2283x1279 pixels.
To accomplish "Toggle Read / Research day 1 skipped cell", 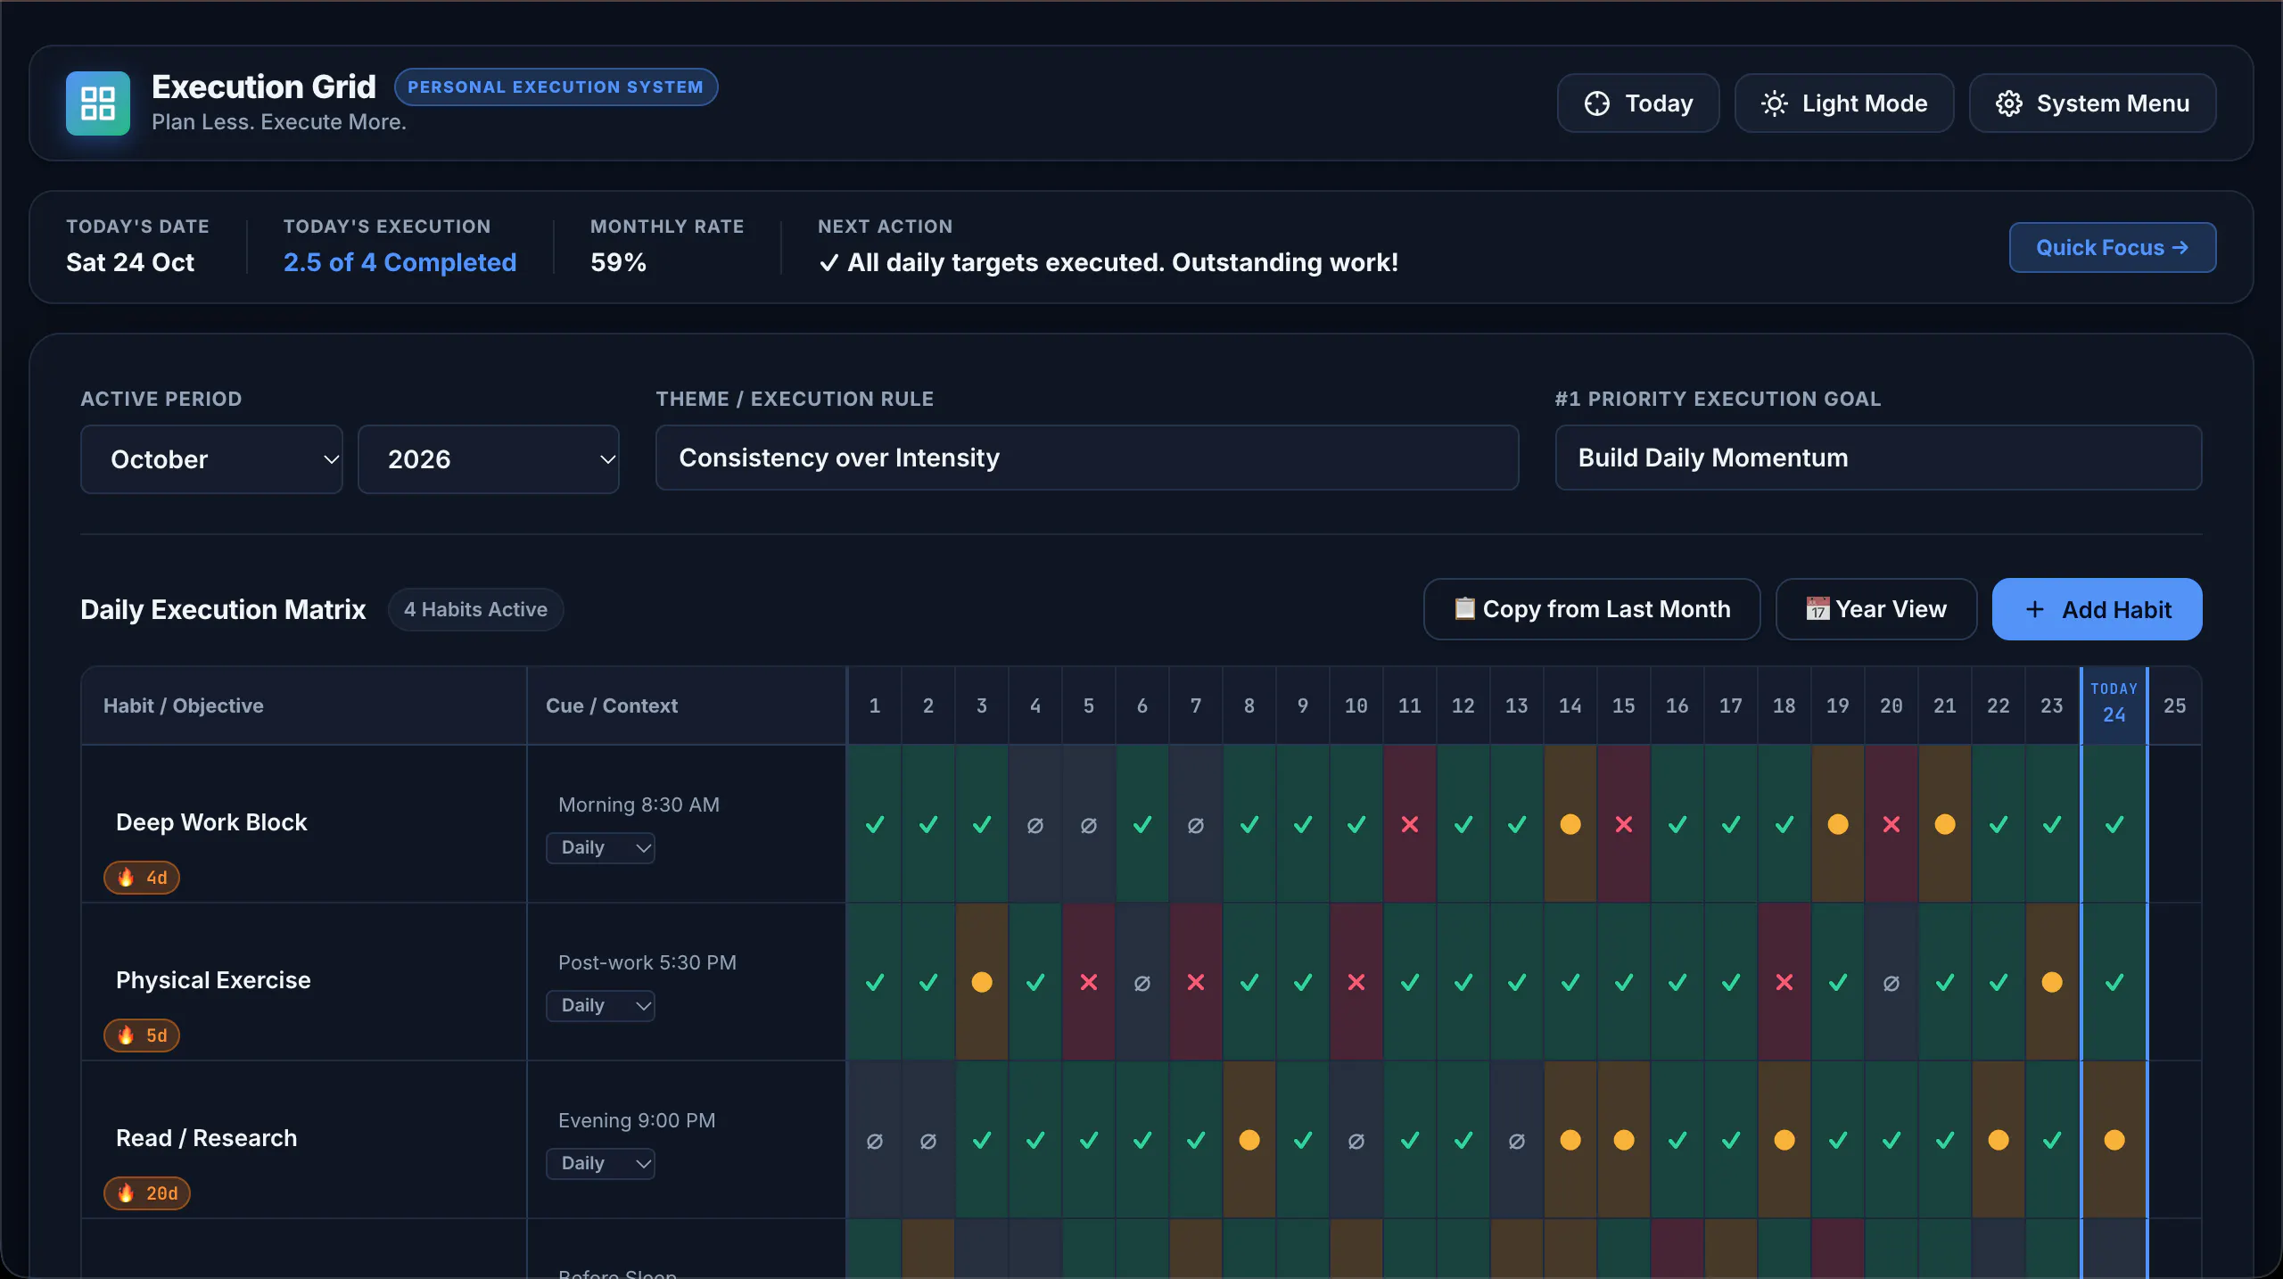I will [875, 1140].
